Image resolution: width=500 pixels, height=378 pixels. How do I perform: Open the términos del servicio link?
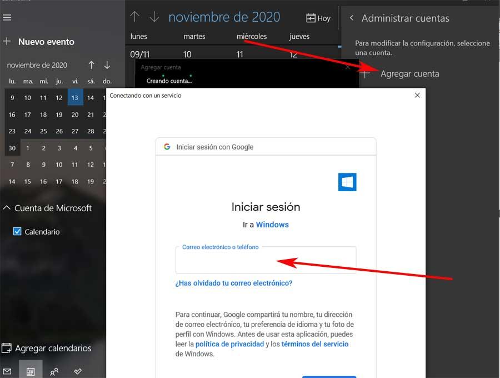click(315, 344)
